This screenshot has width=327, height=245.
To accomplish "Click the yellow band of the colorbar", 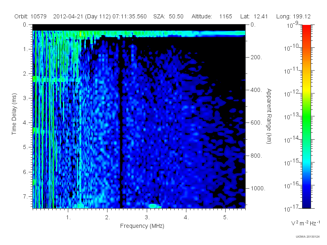I will point(307,89).
